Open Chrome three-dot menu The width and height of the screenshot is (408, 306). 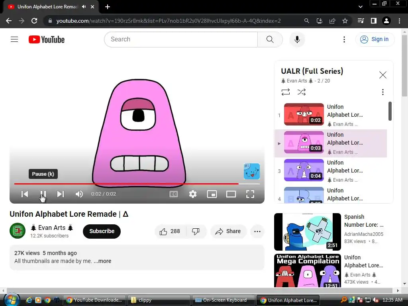point(399,21)
